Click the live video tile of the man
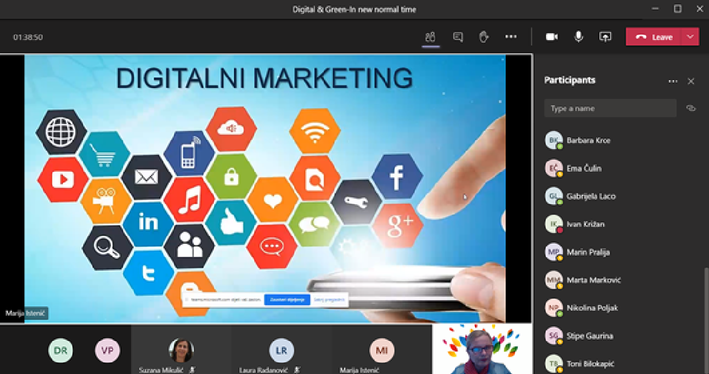Image resolution: width=709 pixels, height=374 pixels. 482,349
